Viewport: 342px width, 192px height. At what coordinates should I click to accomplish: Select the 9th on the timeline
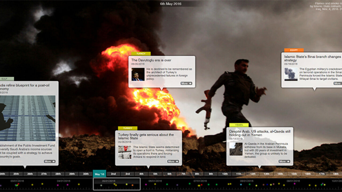[x=211, y=174]
